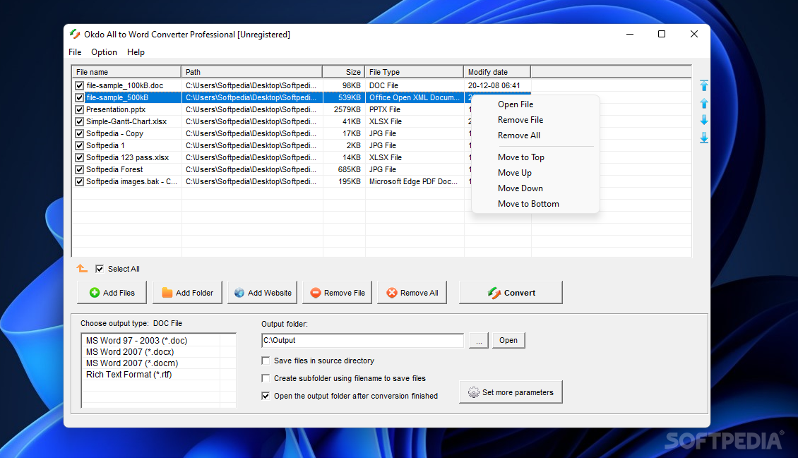
Task: Click the move-to-top arrow icon
Action: click(x=704, y=85)
